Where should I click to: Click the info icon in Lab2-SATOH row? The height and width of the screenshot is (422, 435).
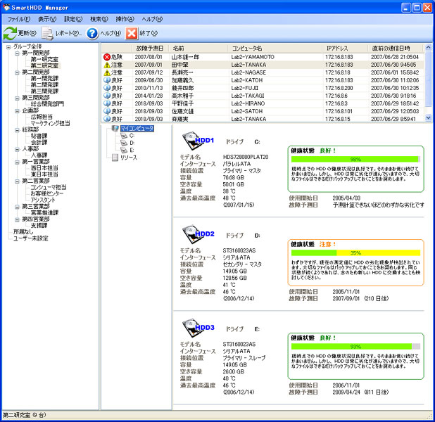[107, 111]
